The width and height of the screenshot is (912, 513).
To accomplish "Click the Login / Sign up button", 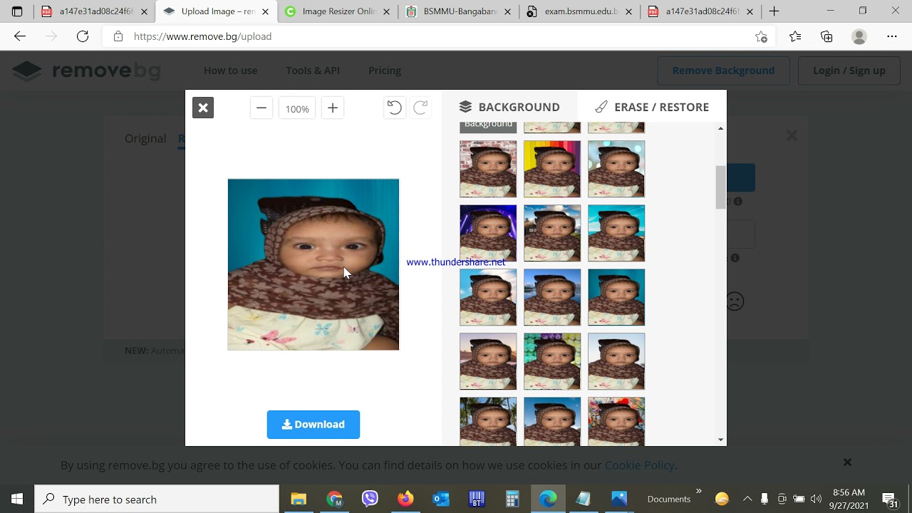I will coord(849,71).
